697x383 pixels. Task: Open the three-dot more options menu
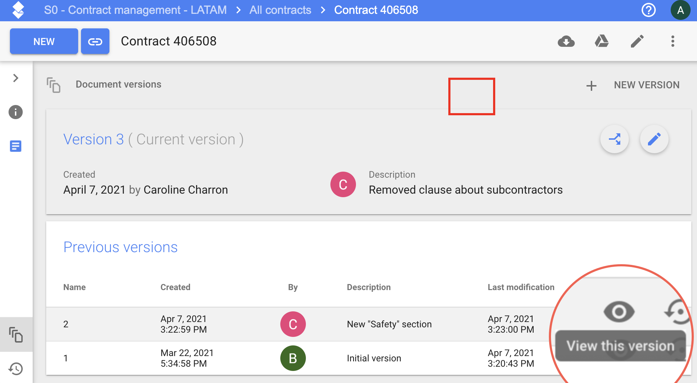tap(672, 41)
